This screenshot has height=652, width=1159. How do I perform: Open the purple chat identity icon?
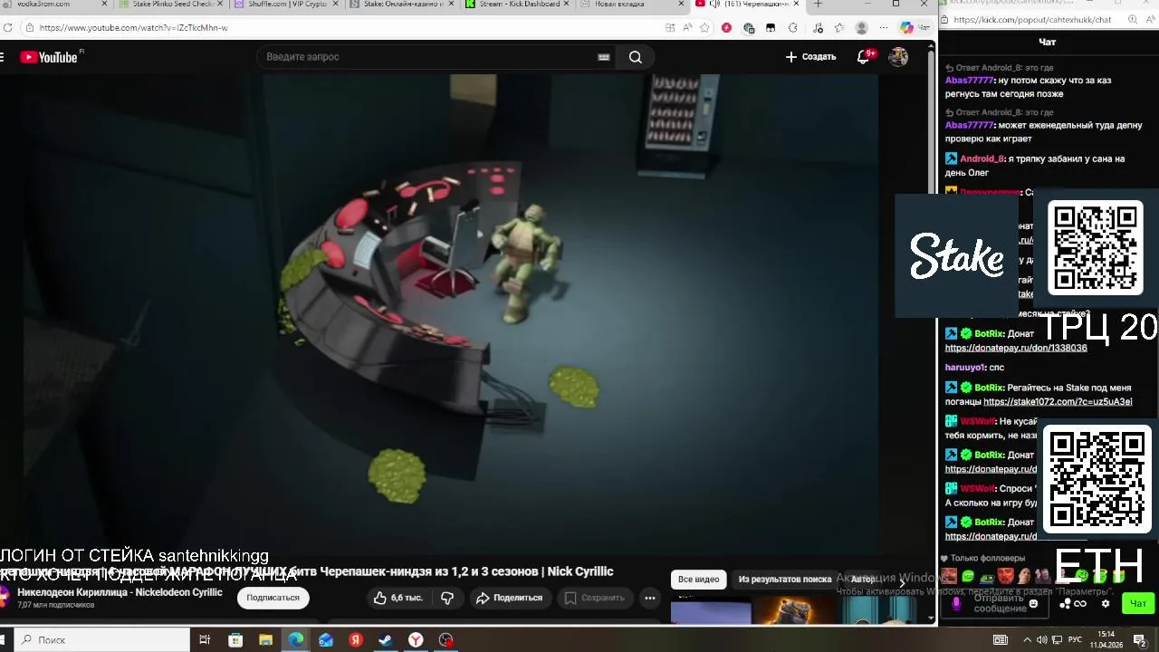pyautogui.click(x=955, y=603)
